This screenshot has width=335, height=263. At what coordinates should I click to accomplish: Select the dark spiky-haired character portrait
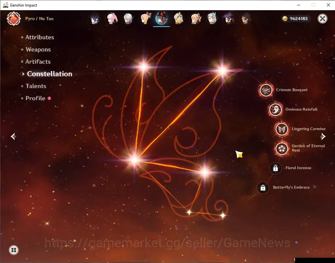[x=245, y=18]
